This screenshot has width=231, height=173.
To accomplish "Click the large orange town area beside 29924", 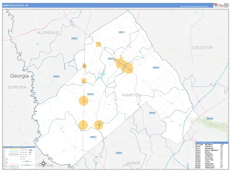I will (x=125, y=65).
